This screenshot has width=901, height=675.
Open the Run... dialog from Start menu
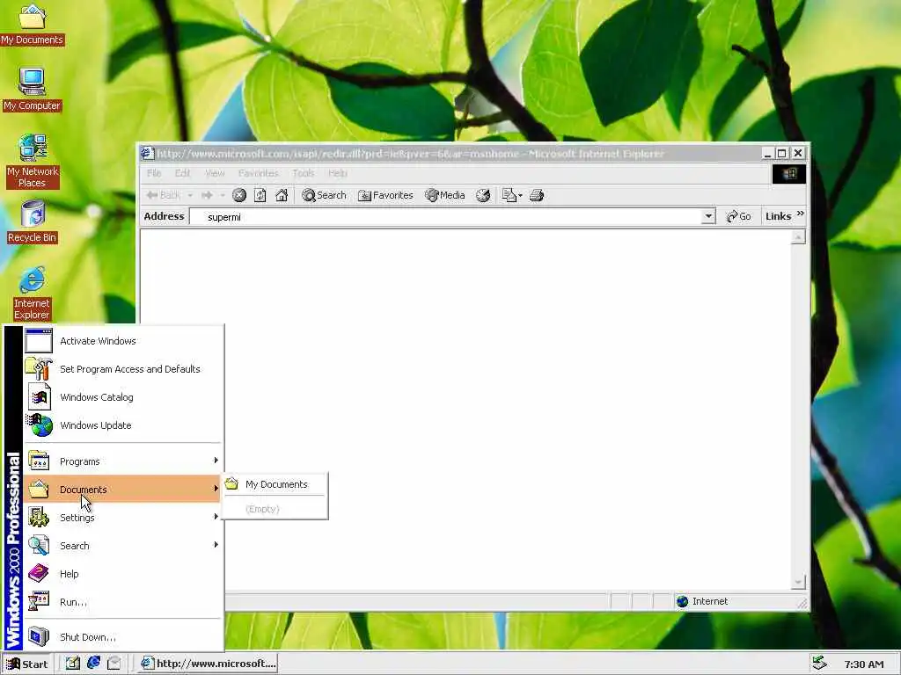tap(121, 601)
